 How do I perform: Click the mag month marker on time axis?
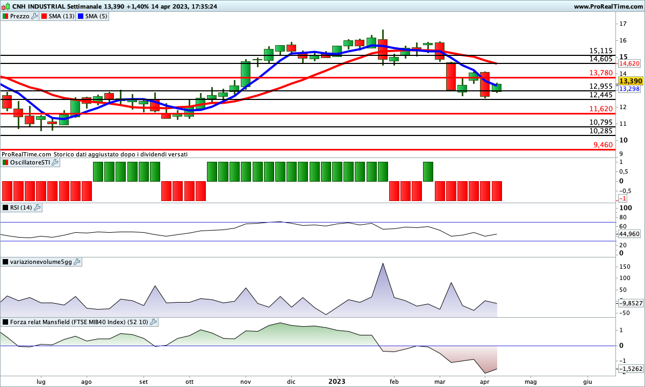[x=531, y=382]
